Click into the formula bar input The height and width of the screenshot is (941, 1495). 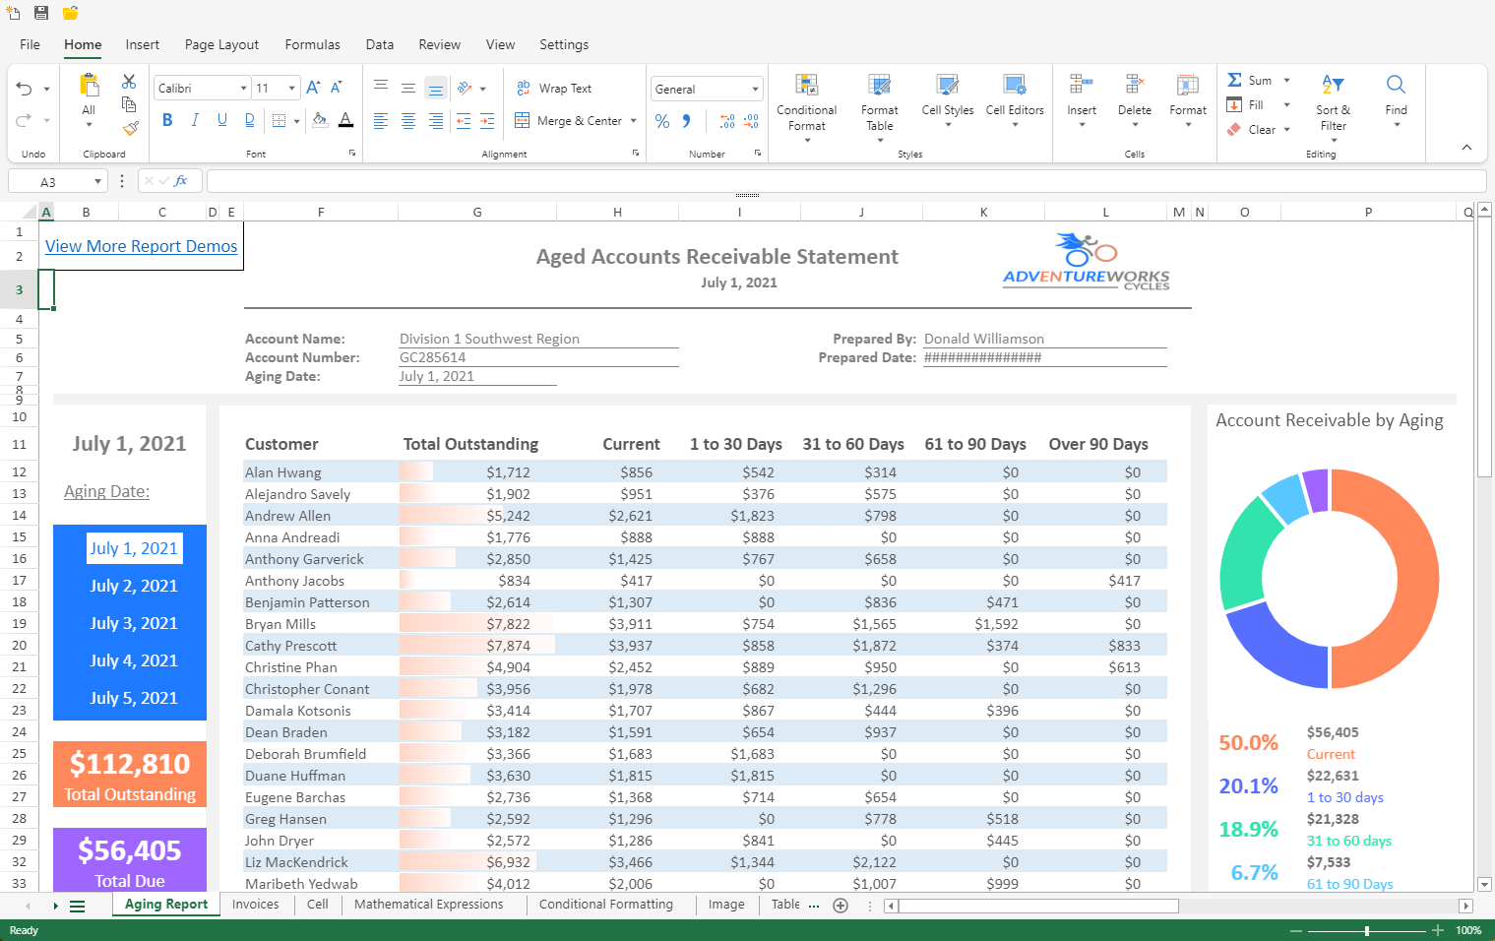pos(844,181)
